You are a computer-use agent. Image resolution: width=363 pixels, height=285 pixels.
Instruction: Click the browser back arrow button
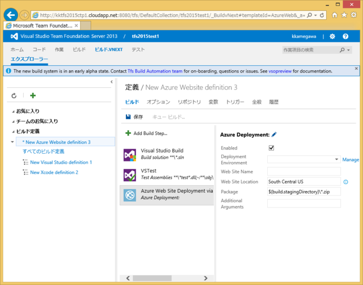(x=11, y=15)
